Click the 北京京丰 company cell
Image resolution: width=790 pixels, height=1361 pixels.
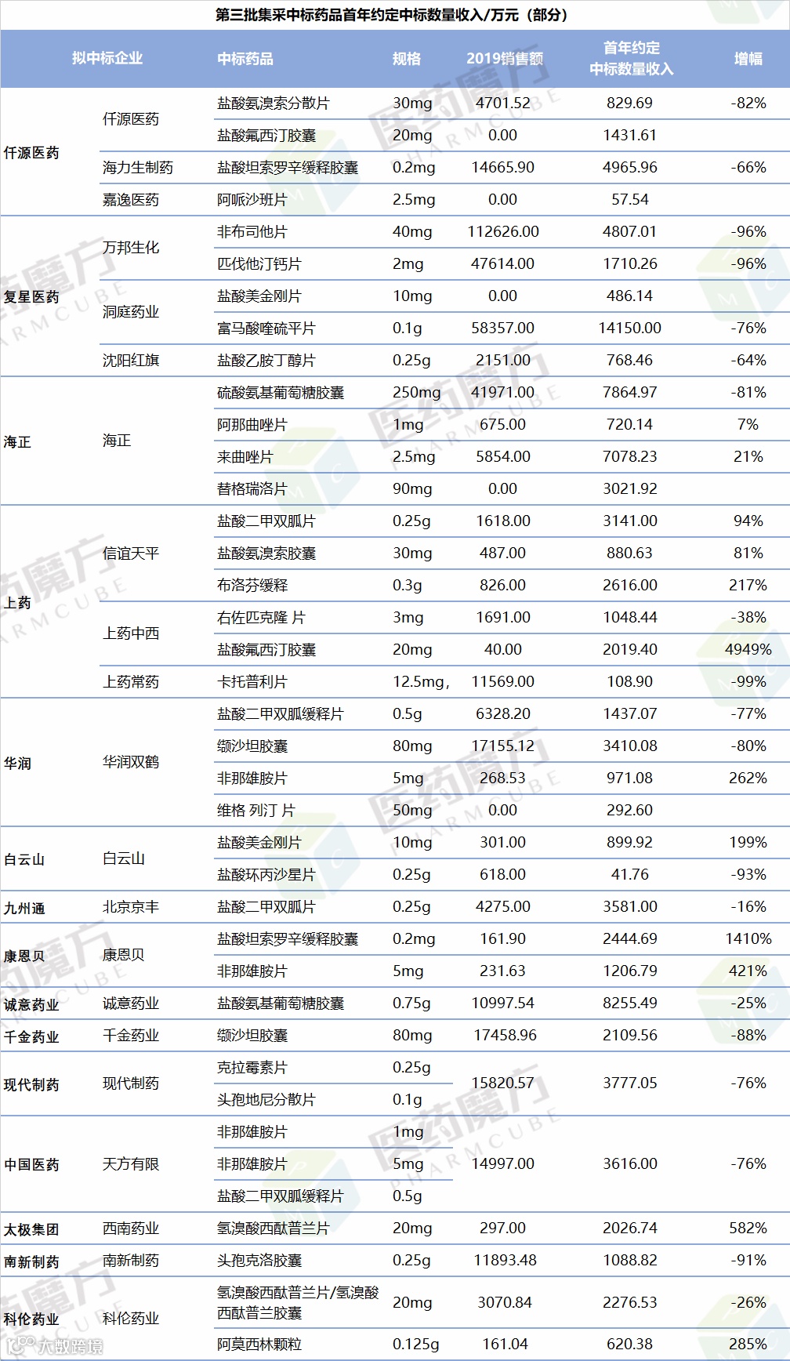(x=131, y=906)
